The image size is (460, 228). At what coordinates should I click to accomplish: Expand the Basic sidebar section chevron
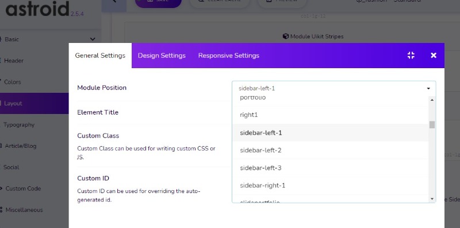pyautogui.click(x=93, y=39)
